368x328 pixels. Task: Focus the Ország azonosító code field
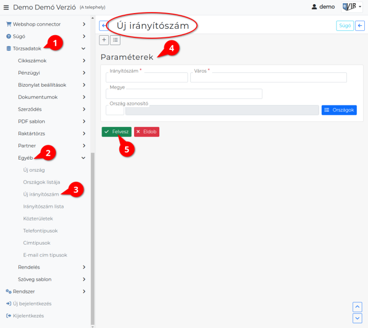(115, 110)
